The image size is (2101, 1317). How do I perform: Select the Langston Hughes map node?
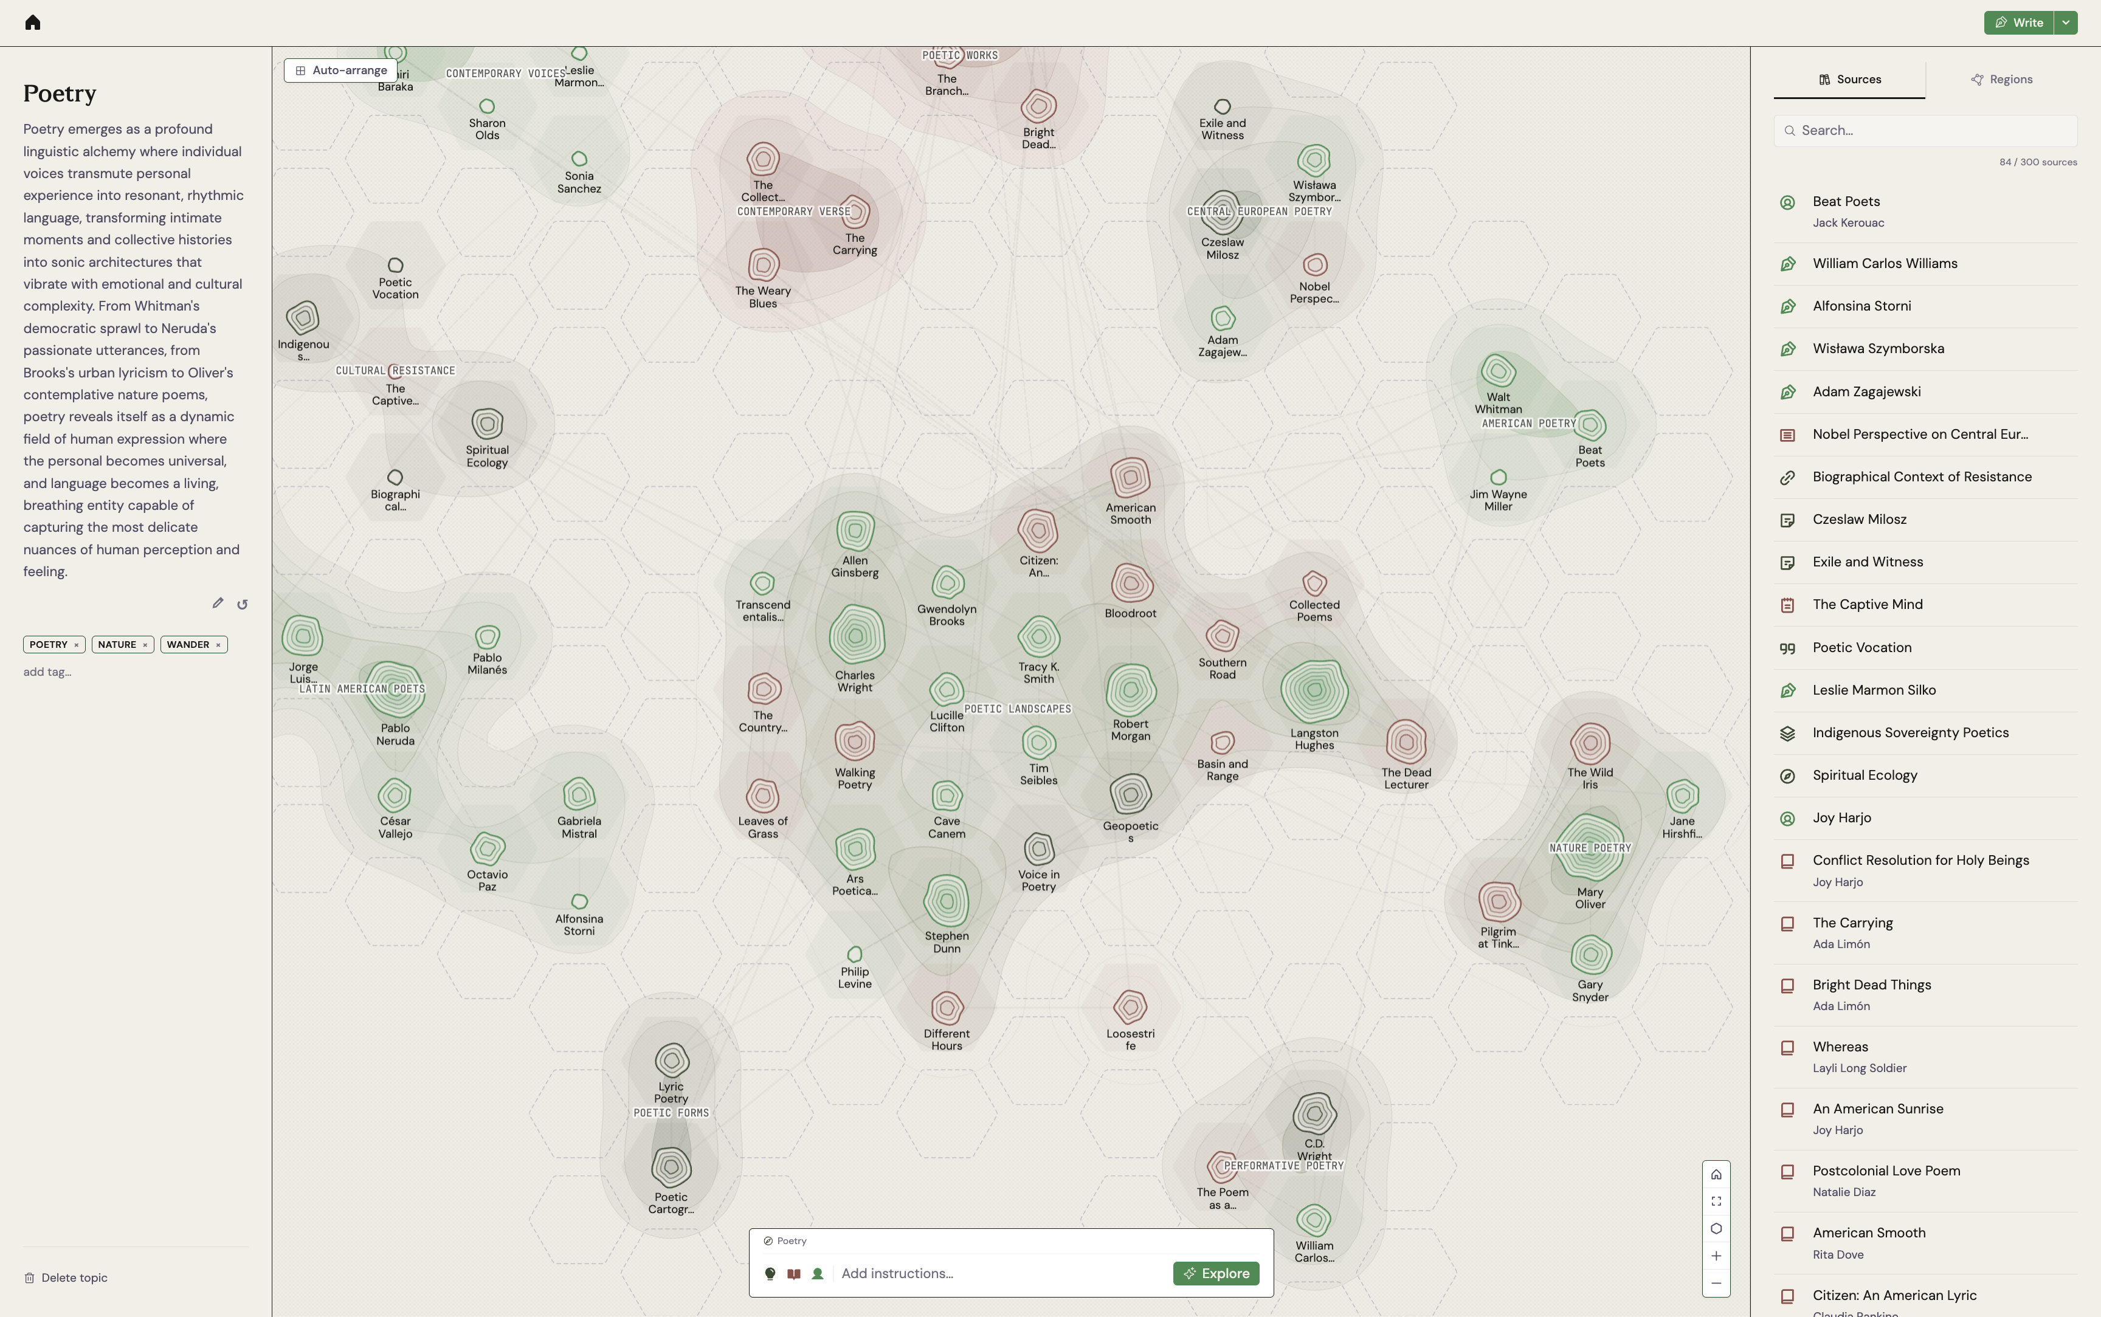tap(1314, 692)
